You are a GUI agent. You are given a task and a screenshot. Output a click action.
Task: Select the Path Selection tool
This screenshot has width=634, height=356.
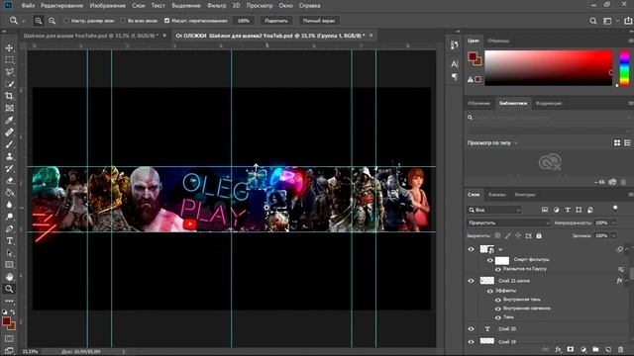[x=9, y=253]
